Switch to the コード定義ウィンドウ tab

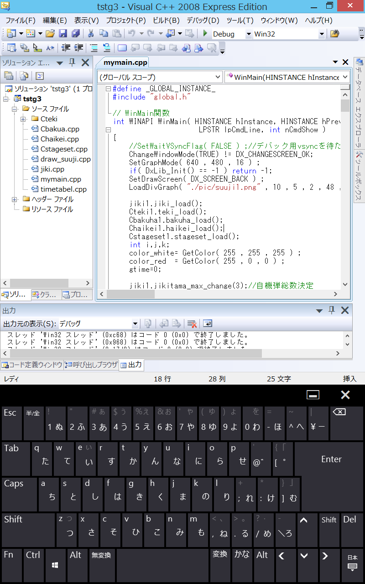pos(31,365)
